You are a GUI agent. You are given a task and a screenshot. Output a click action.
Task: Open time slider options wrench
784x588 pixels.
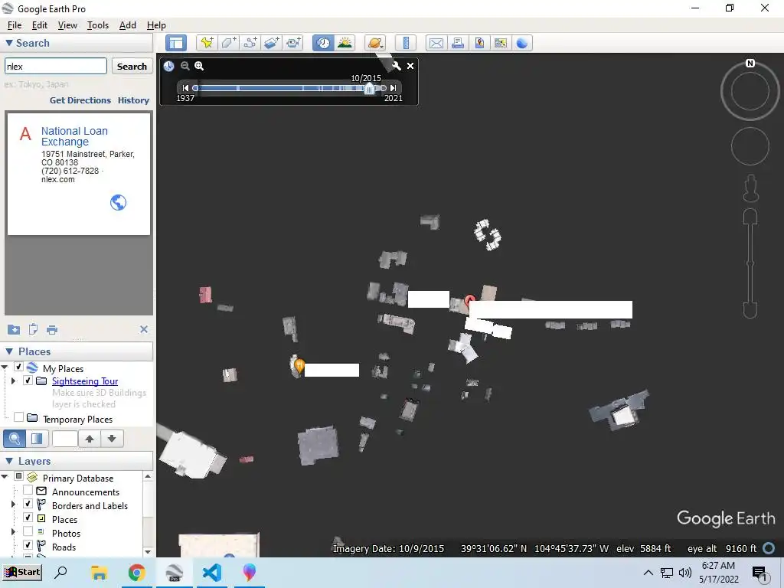396,66
